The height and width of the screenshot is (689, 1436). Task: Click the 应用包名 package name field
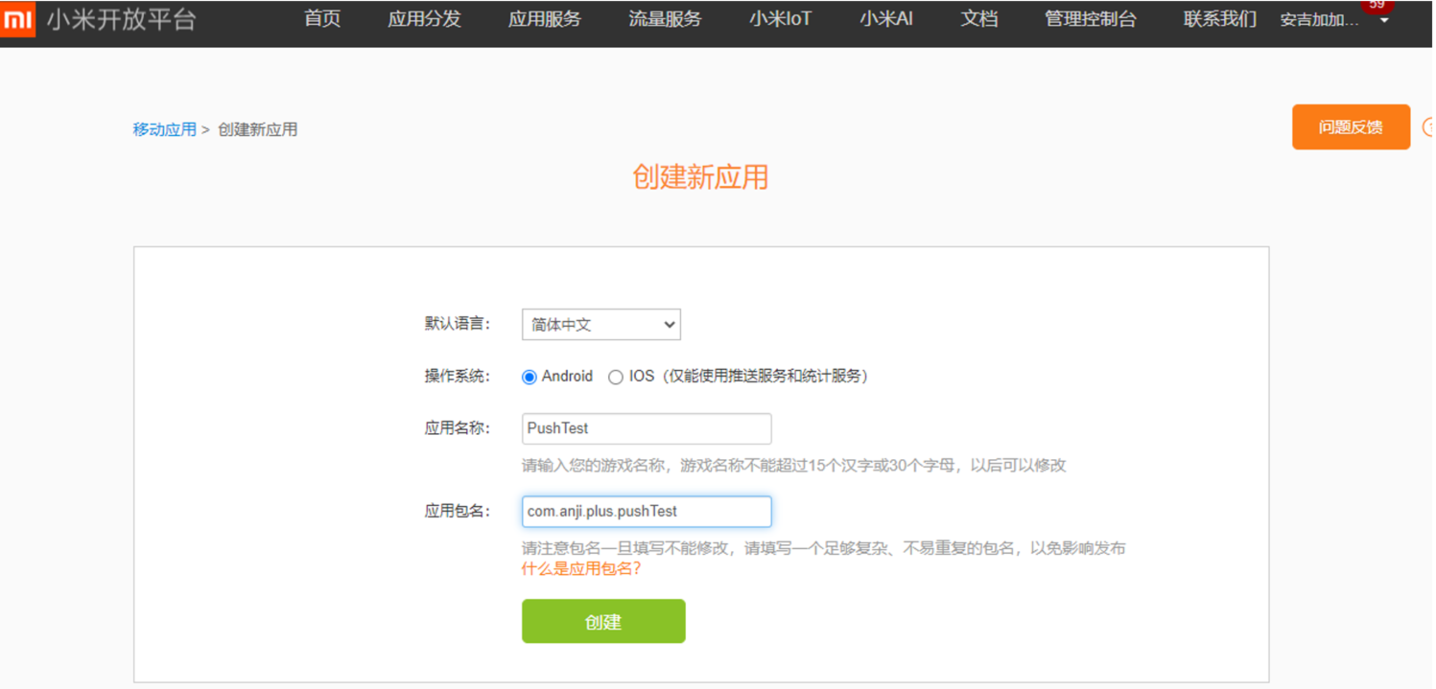646,512
